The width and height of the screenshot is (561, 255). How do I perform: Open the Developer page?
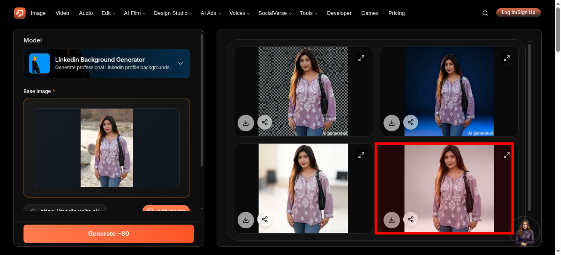(x=339, y=13)
